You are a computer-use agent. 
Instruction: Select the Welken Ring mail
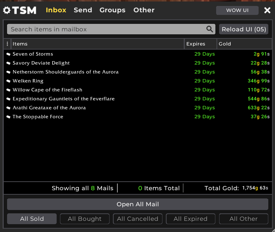(x=137, y=81)
